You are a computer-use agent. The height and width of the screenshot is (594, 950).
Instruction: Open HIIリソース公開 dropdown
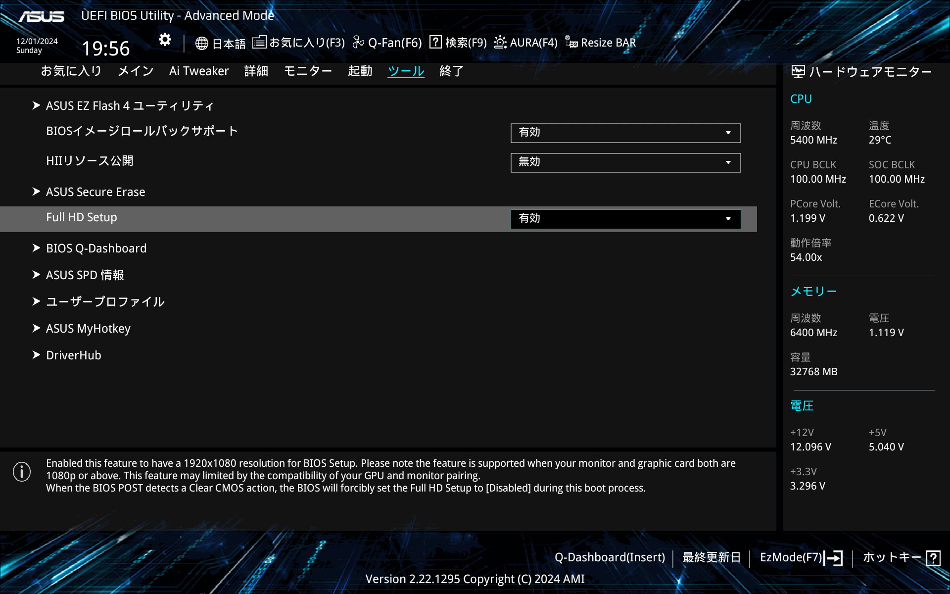[x=625, y=162]
